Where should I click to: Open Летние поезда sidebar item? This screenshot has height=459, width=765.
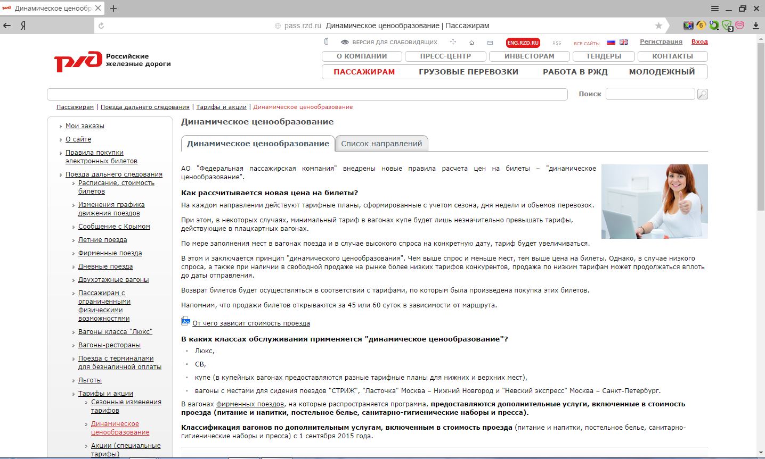click(x=102, y=240)
